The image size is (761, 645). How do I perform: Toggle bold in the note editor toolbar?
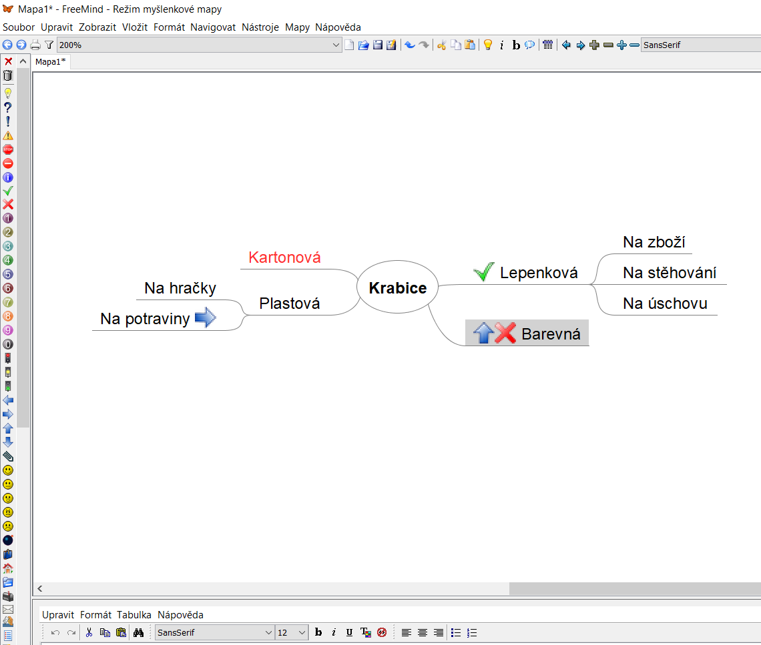pos(318,632)
